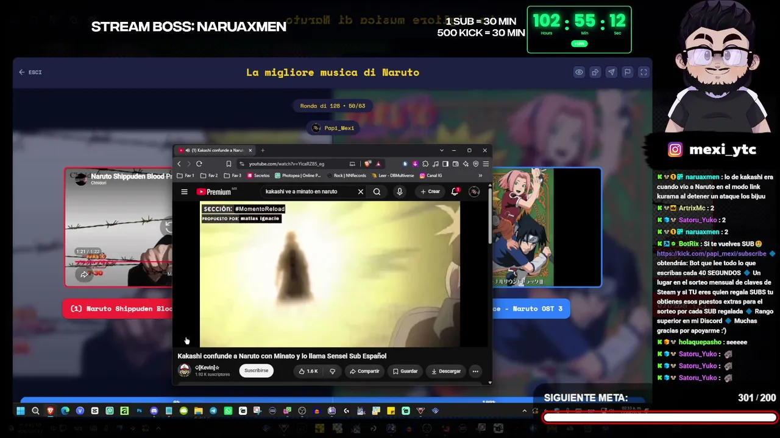
Task: Open Photoshop from the taskbar
Action: pos(139,411)
